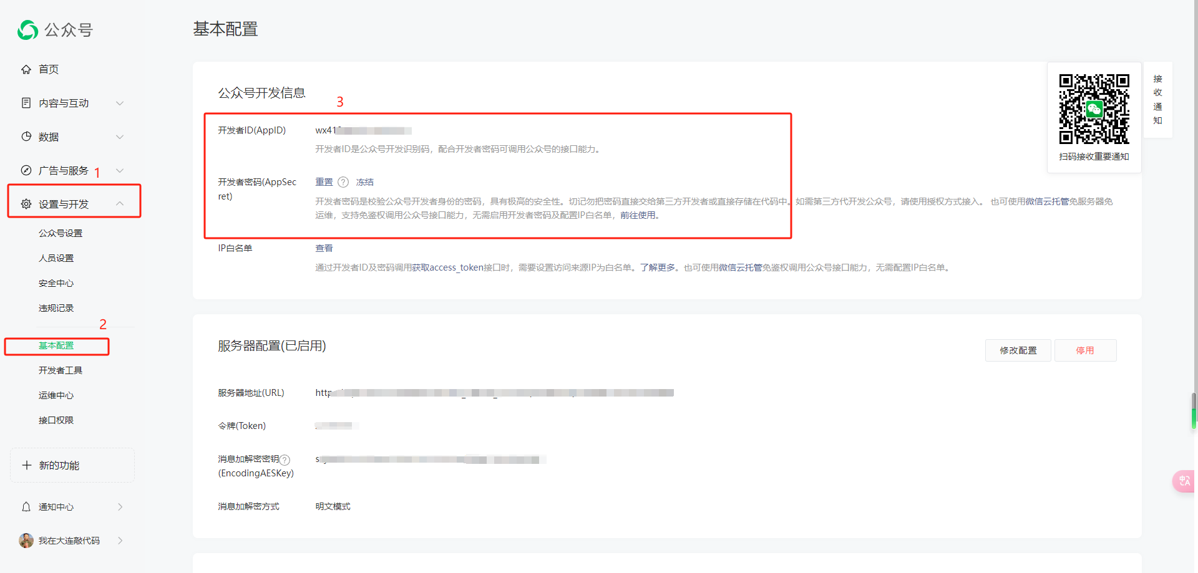
Task: Click the 首页 label in the sidebar
Action: tap(49, 69)
